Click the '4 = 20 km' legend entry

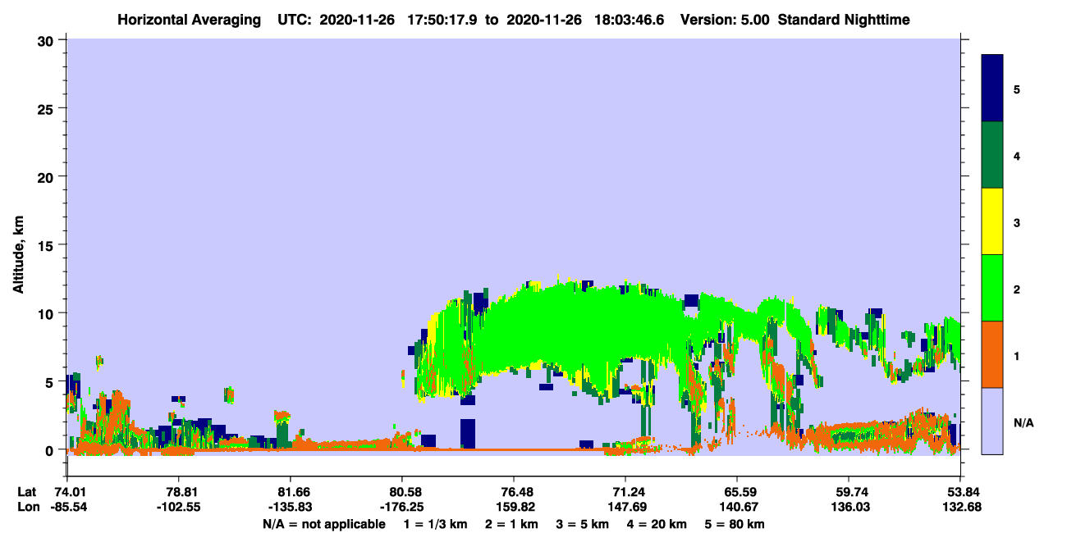pos(657,524)
